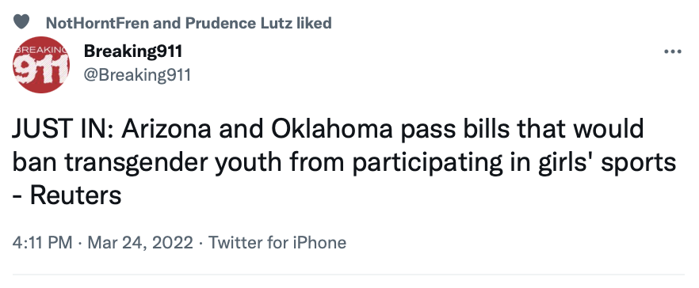Click the Breaking911 red profile avatar
Viewport: 699px width, 288px height.
click(41, 65)
